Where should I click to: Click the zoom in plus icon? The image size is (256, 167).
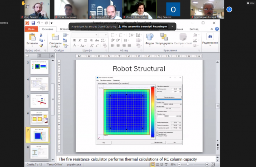207,164
